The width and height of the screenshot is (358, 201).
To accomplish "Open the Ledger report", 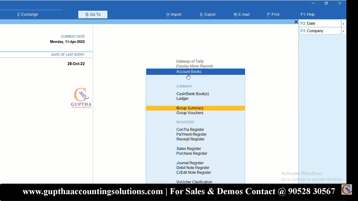I will pos(182,99).
